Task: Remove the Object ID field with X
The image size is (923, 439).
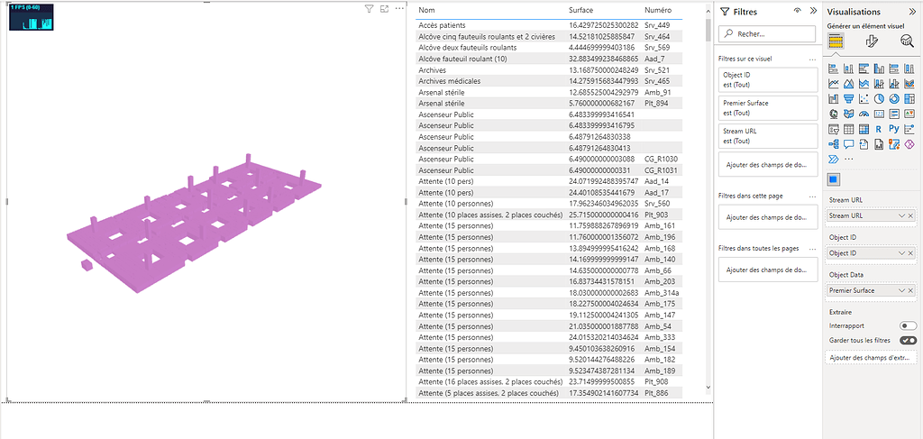Action: 910,253
